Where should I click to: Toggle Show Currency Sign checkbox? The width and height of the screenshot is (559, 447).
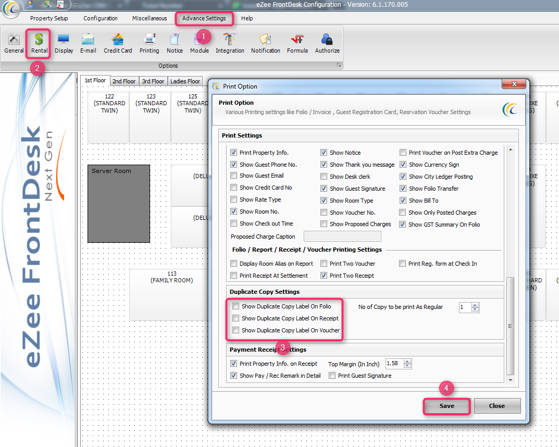pos(403,164)
